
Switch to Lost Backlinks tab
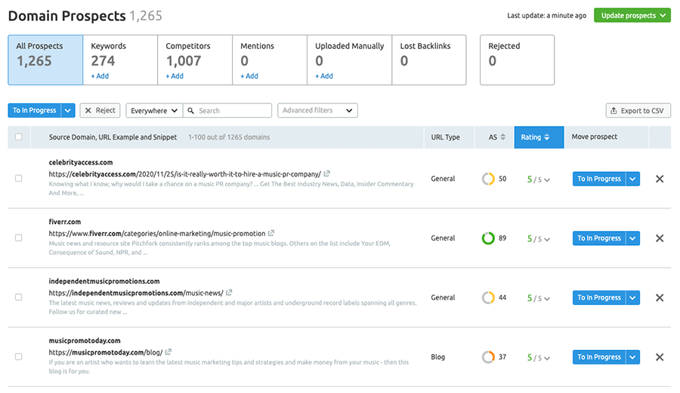(x=429, y=60)
